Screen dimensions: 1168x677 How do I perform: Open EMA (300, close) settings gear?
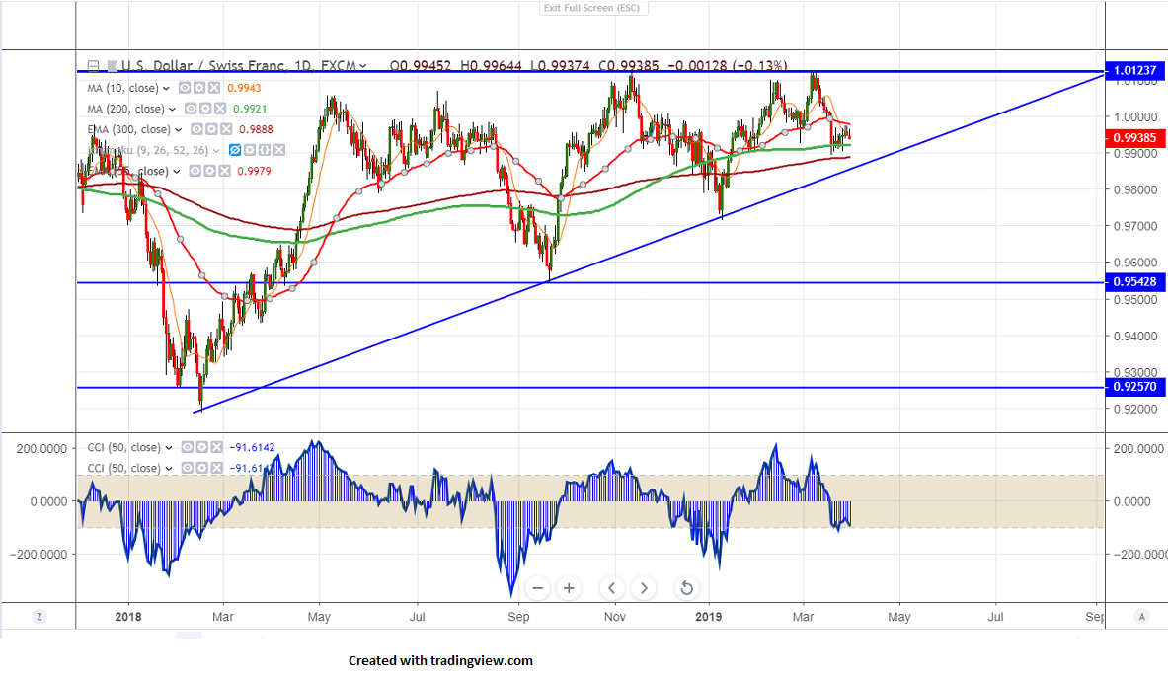pos(211,129)
